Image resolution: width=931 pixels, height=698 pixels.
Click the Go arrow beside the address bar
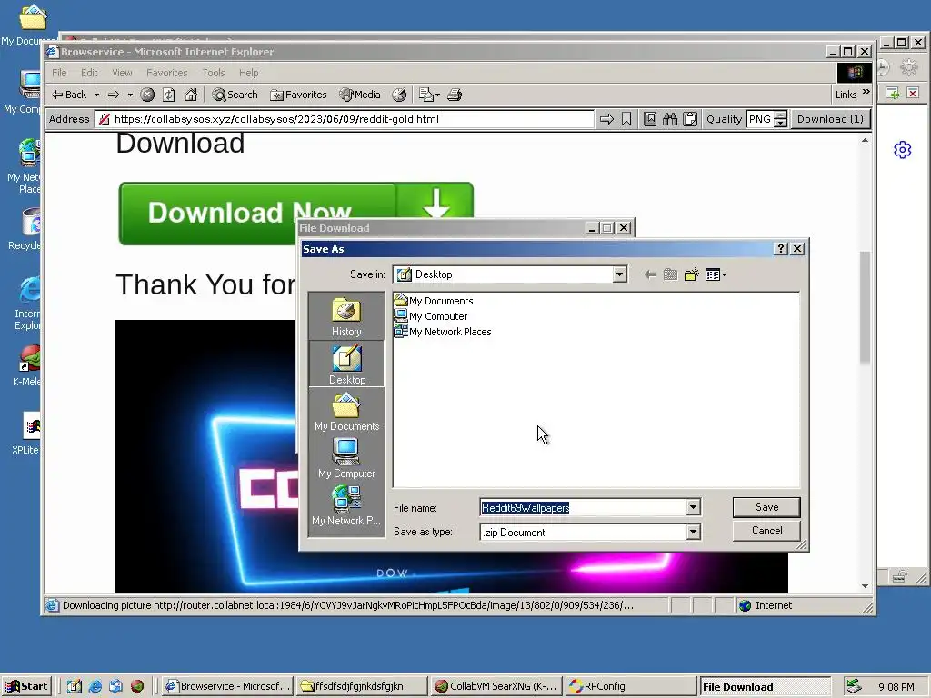pyautogui.click(x=606, y=119)
